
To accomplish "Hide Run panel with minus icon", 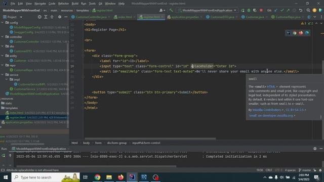I will pyautogui.click(x=321, y=149).
